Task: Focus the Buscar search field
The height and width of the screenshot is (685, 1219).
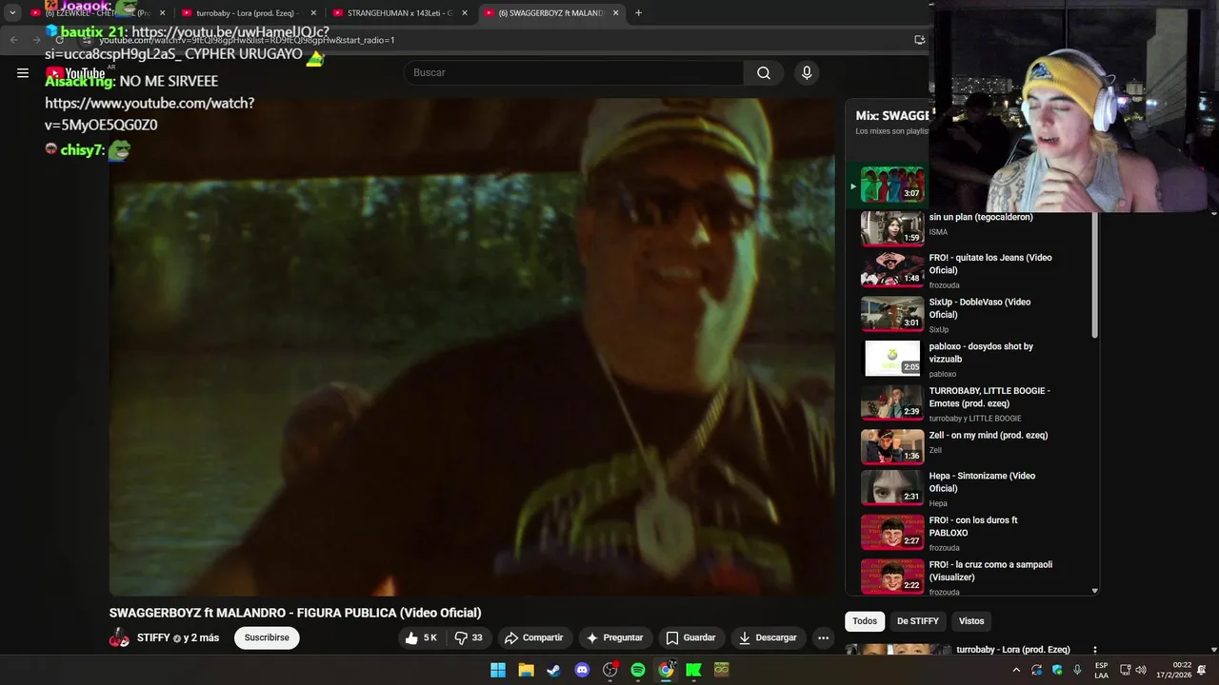Action: (x=574, y=72)
